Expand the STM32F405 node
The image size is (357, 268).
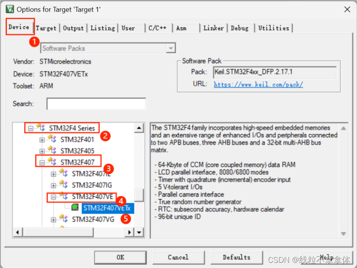click(x=42, y=151)
